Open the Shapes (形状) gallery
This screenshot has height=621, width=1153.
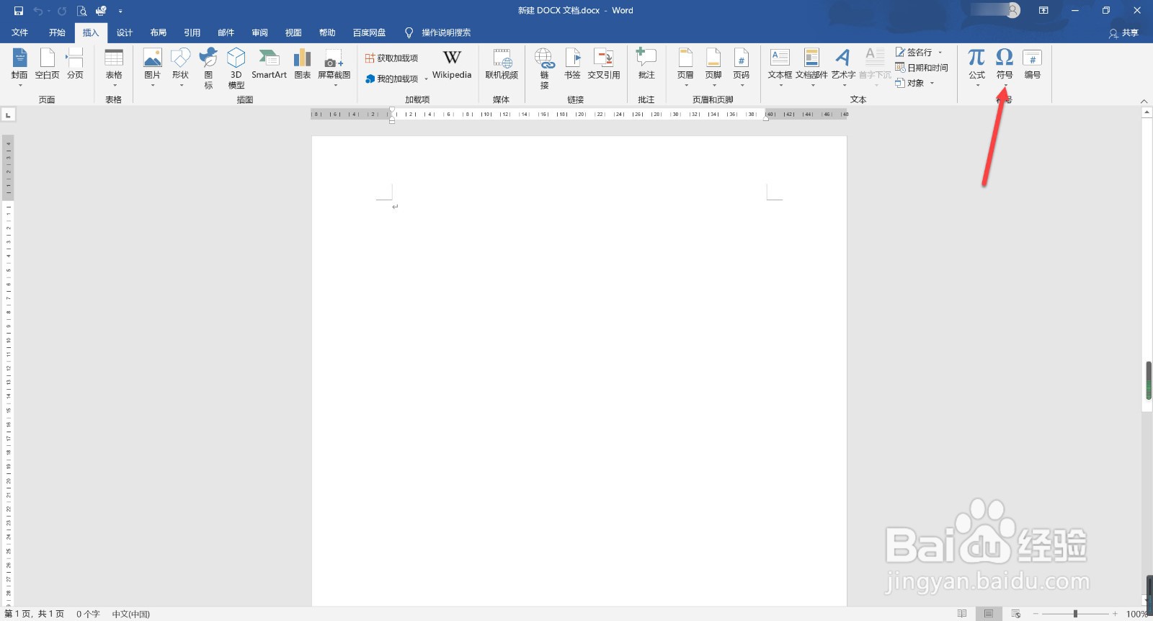coord(180,67)
